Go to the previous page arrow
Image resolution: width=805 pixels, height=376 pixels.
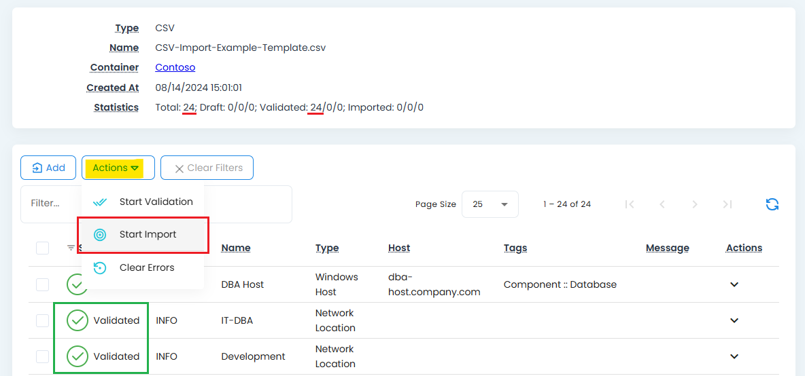coord(662,204)
